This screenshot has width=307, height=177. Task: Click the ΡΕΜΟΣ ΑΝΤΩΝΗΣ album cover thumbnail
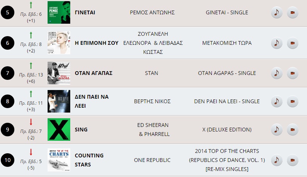[x=59, y=12]
